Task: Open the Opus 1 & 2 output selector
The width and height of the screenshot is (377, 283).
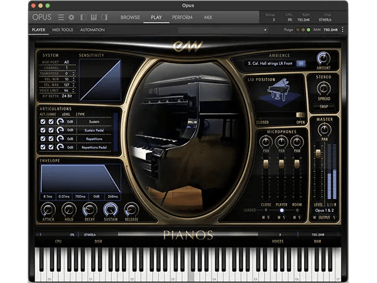Action: click(x=324, y=210)
